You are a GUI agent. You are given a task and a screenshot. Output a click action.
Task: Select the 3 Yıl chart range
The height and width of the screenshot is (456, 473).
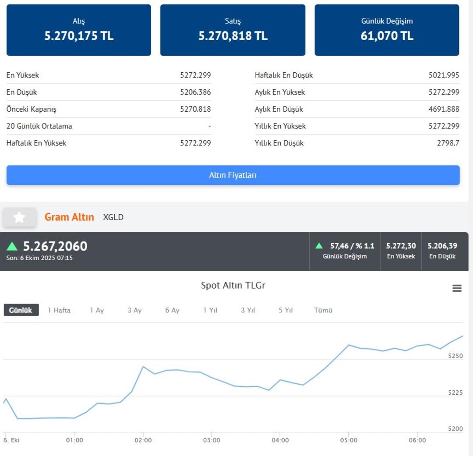pos(248,310)
